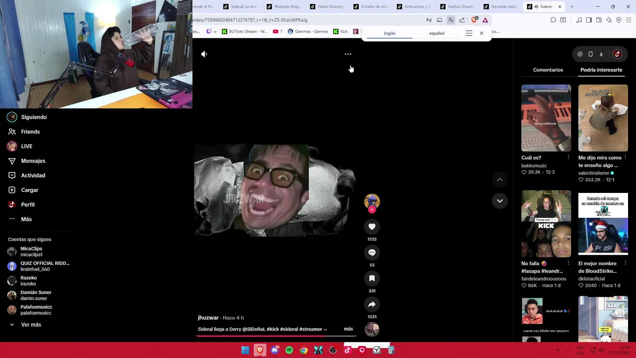Open options for the 'No falla' video
This screenshot has height=358, width=636.
pos(568,264)
